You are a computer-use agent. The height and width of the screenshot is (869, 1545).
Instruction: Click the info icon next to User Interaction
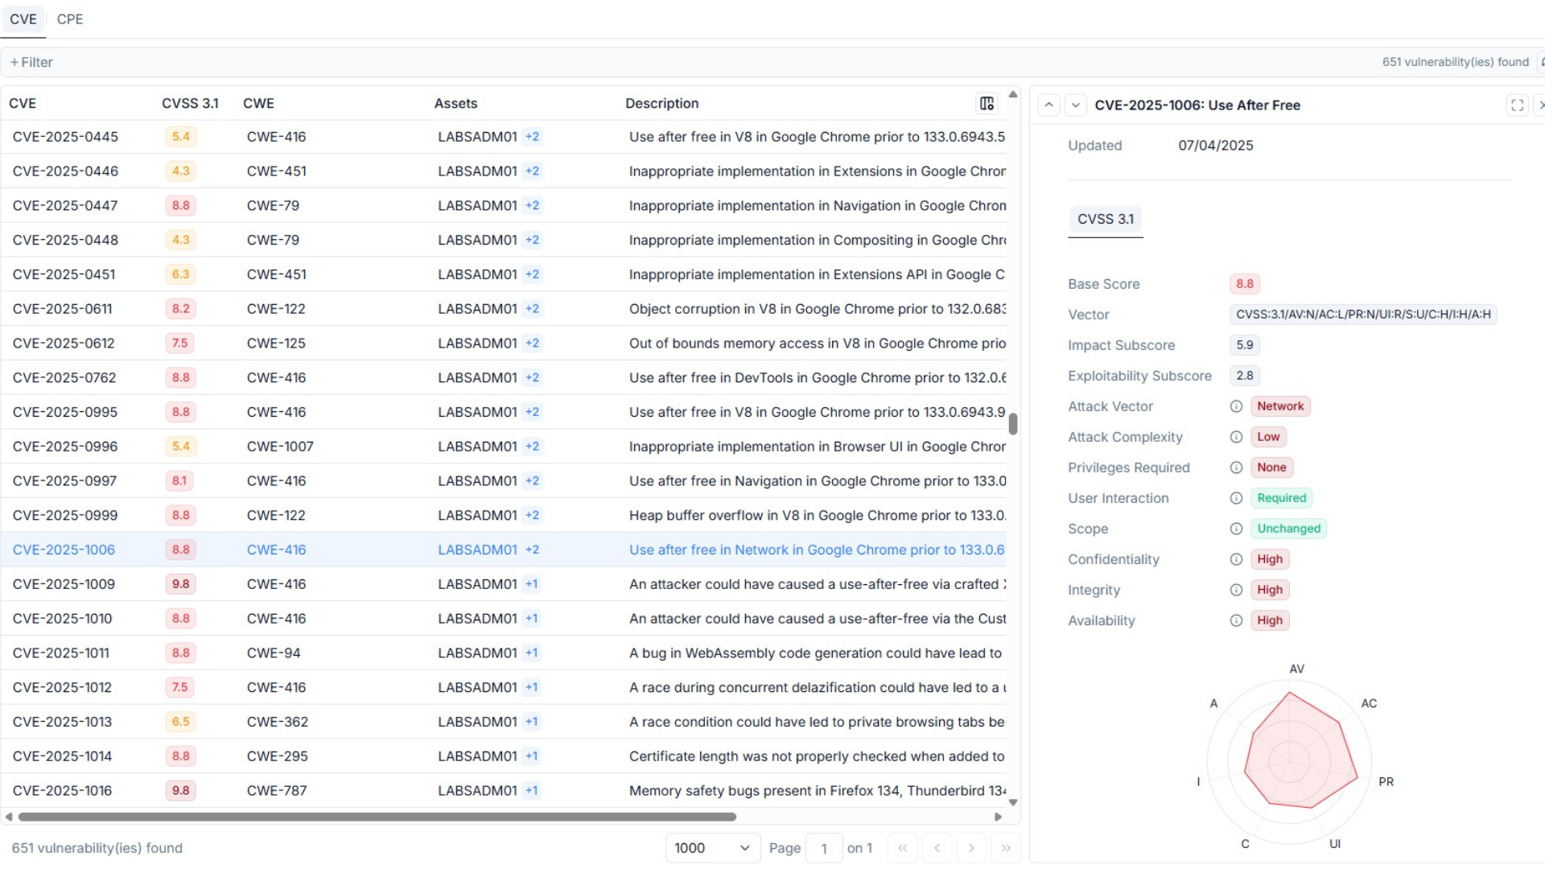click(x=1237, y=498)
